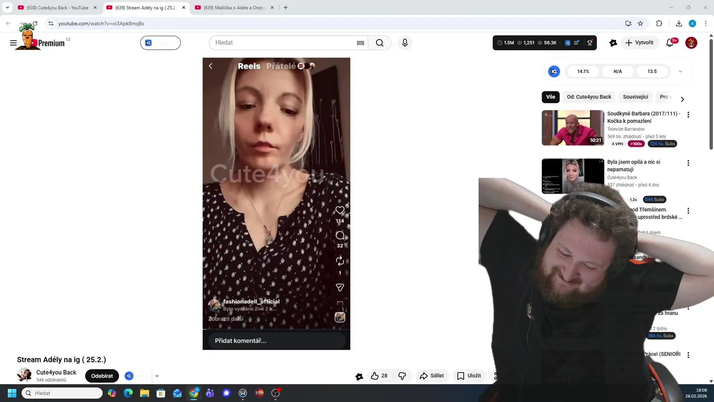Click the browser address bar URL

pos(101,23)
